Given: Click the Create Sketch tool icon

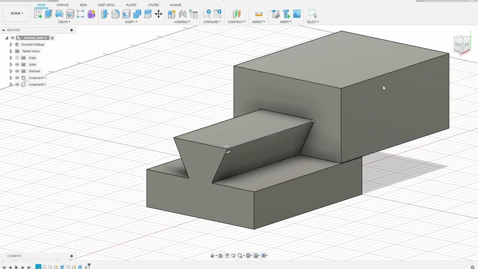Looking at the screenshot, I should [x=38, y=14].
